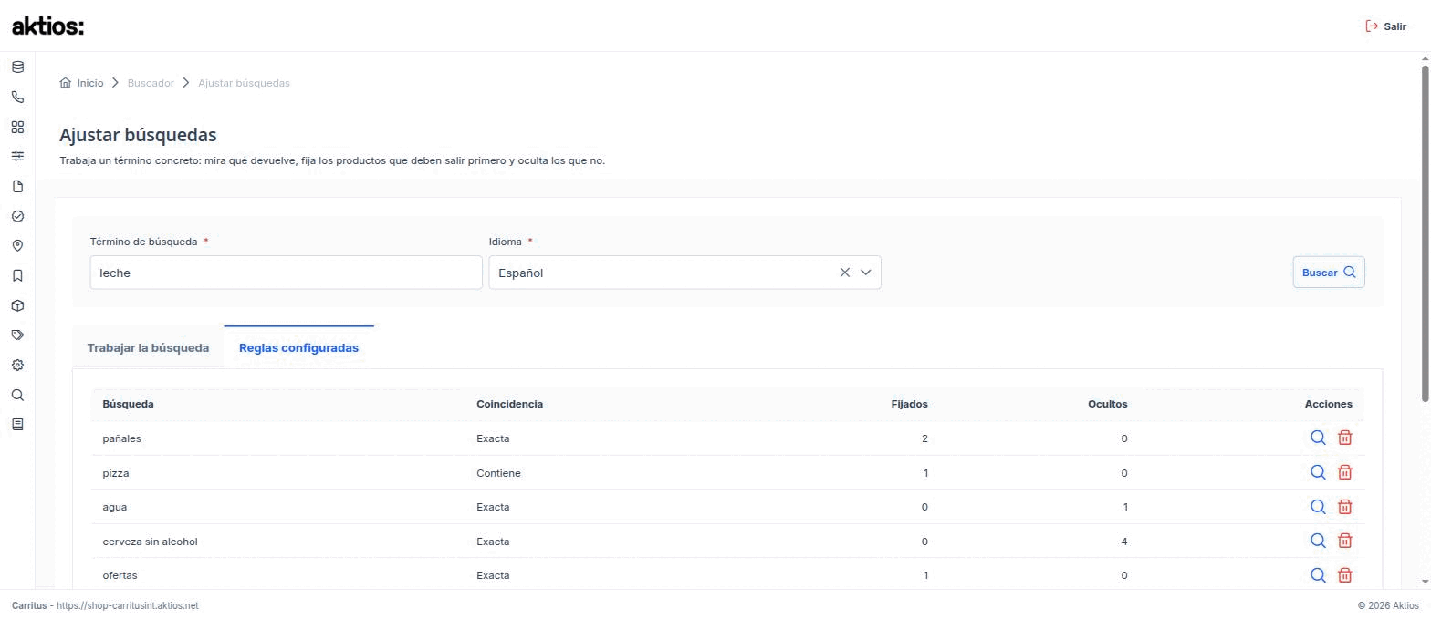
Task: Click the Buscar button
Action: tap(1329, 273)
